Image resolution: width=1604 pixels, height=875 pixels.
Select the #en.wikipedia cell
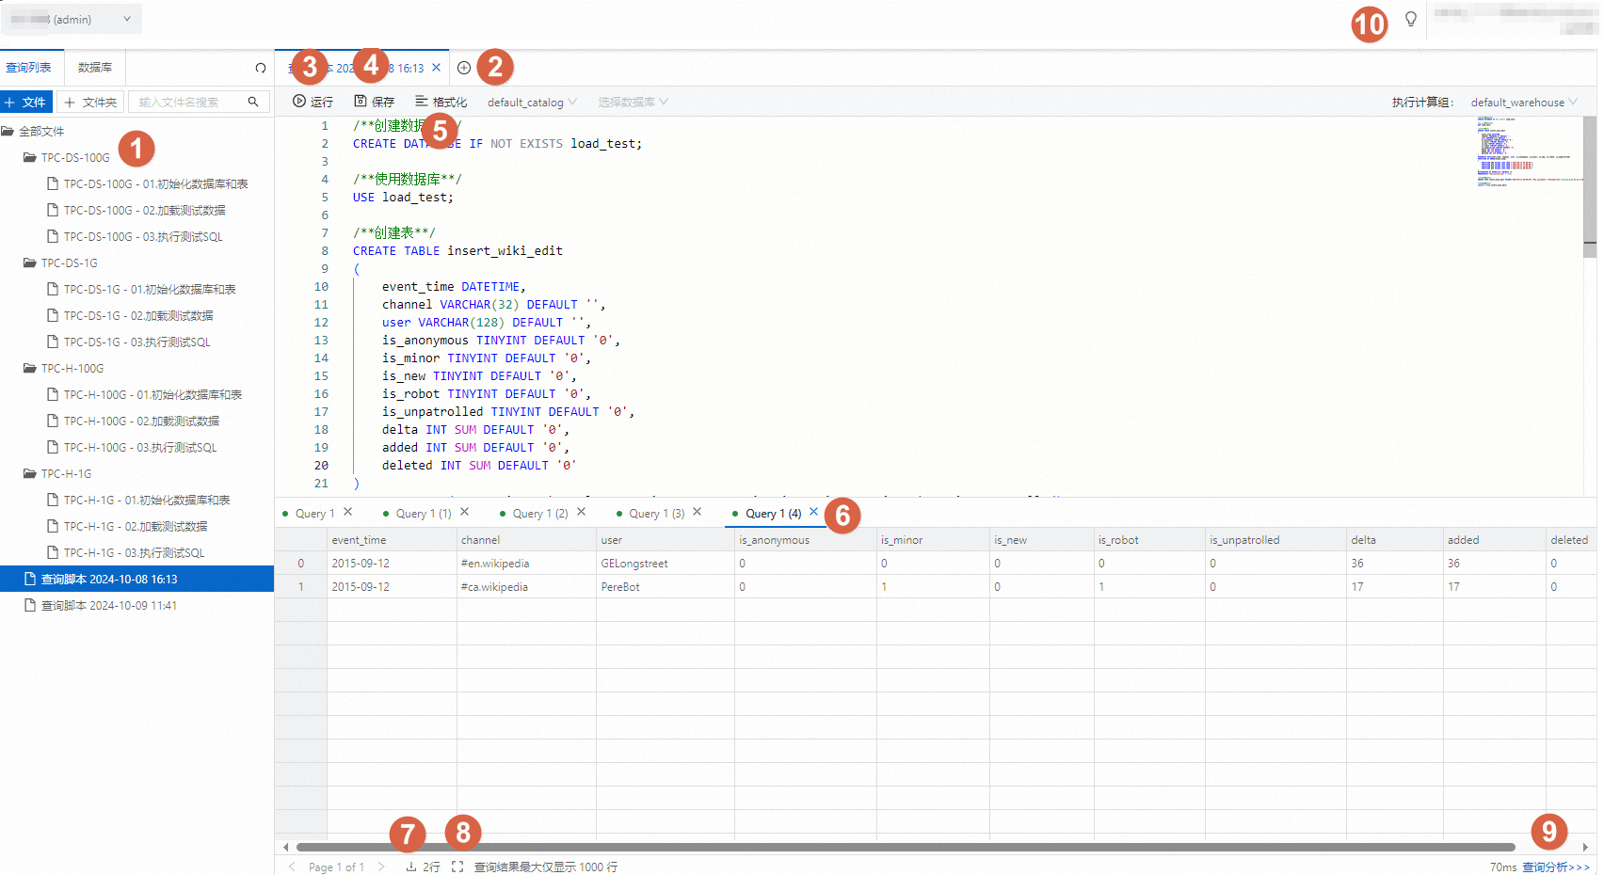point(526,564)
